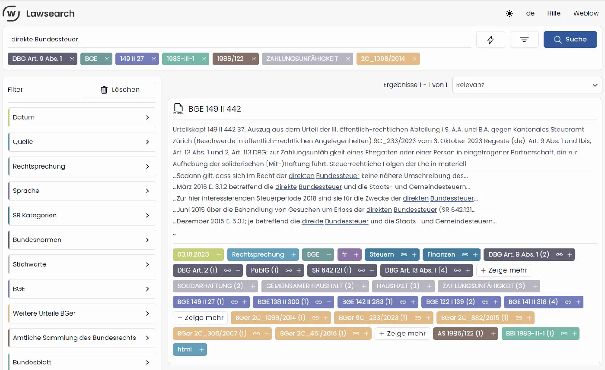Remove the 'DBG Art. 9 Abs. 1' filter chip
Viewport: 605px width, 370px height.
pos(72,59)
